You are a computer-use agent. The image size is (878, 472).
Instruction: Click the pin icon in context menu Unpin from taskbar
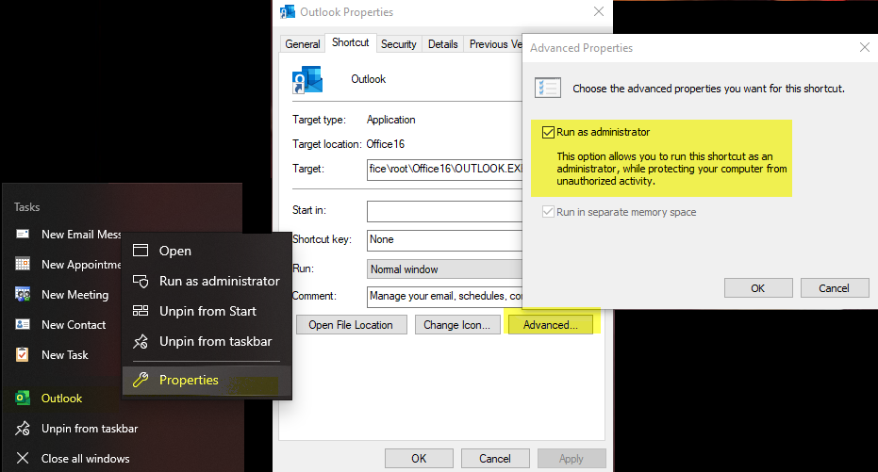[x=141, y=341]
